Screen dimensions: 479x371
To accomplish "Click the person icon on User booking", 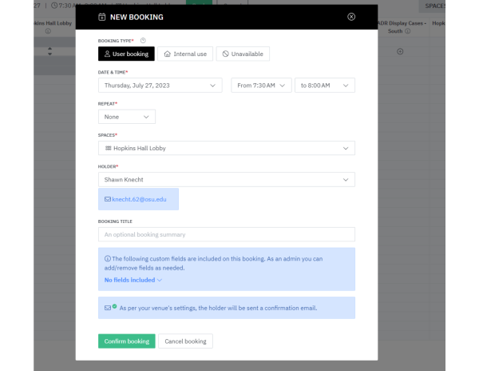I will [x=107, y=54].
